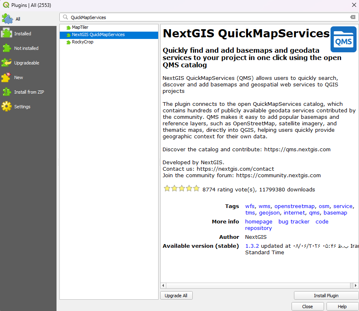359x311 pixels.
Task: Click the QMS plugin logo
Action: (x=344, y=39)
